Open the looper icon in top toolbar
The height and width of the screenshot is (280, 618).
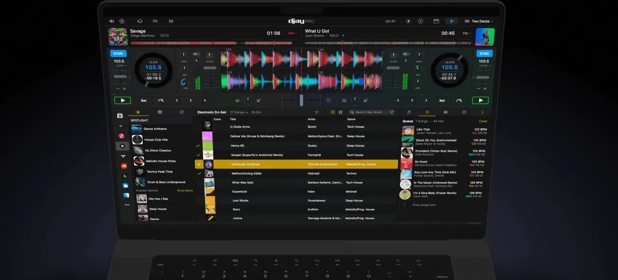[140, 21]
